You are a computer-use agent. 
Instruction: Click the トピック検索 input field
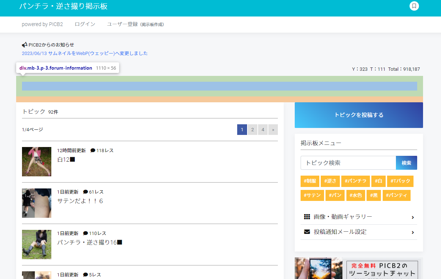point(348,162)
